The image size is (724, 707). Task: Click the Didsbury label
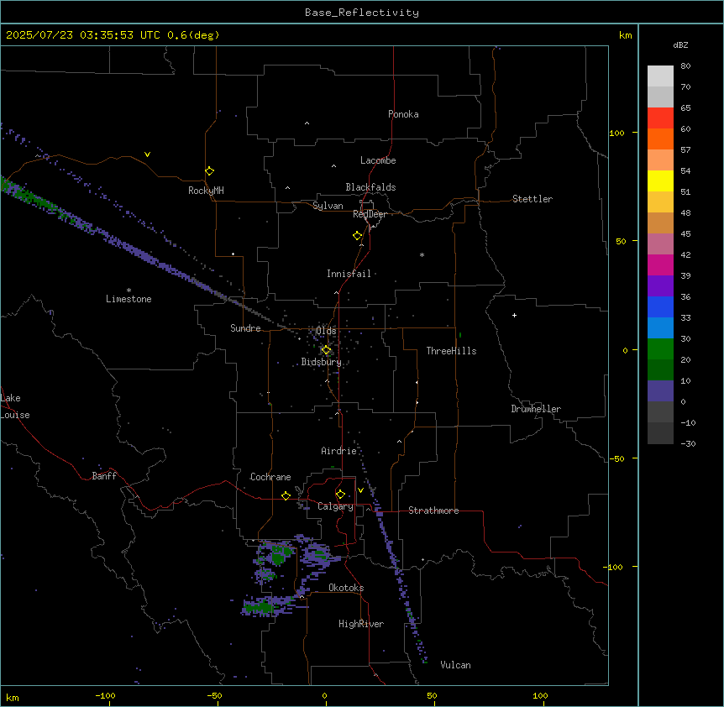pyautogui.click(x=322, y=362)
